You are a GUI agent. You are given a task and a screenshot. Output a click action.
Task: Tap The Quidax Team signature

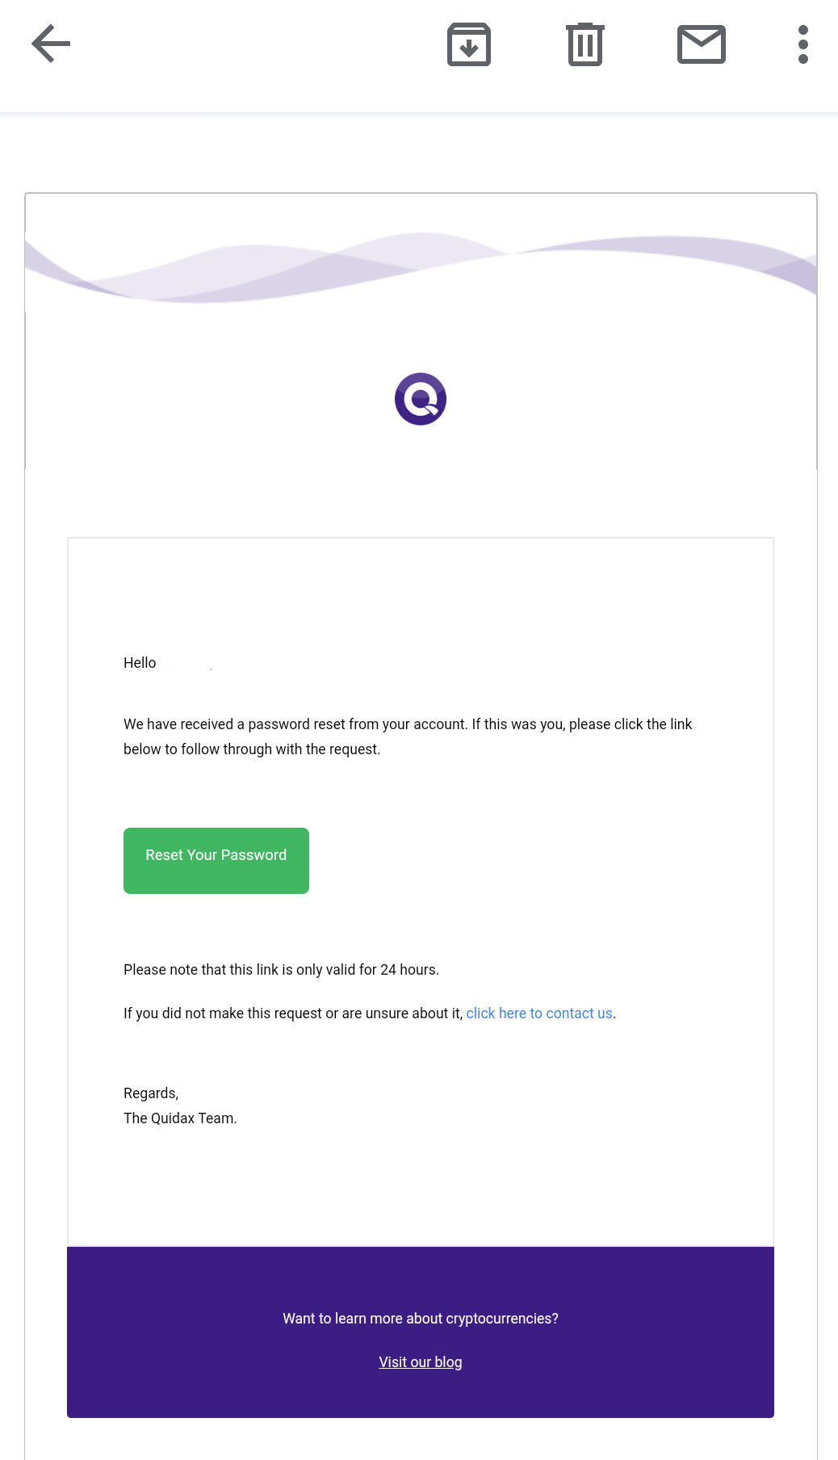[x=180, y=1118]
